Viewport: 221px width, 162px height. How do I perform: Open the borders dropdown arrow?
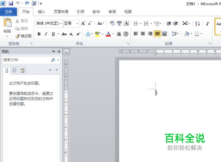(x=201, y=34)
